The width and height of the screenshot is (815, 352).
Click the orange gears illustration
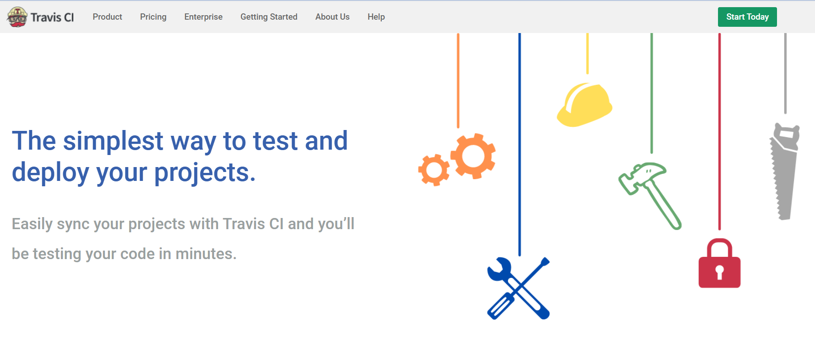(x=457, y=159)
